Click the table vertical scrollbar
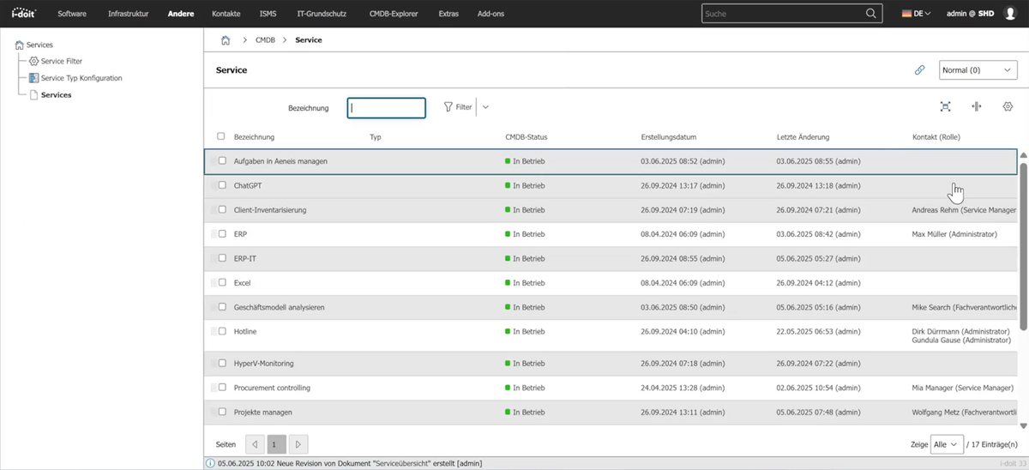 coord(1023,247)
